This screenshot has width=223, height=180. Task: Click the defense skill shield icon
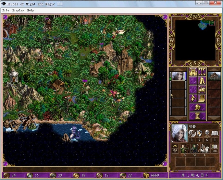[x=200, y=133]
